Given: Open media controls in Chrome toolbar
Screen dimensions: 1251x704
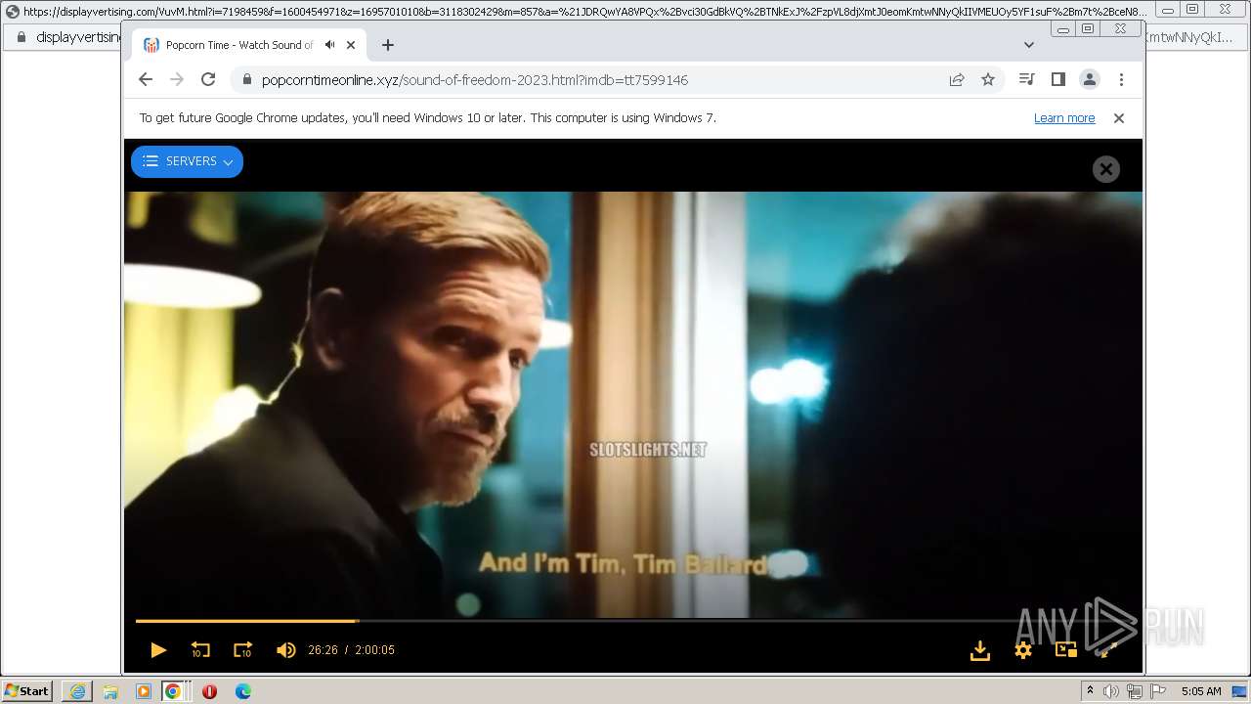Looking at the screenshot, I should 1026,79.
